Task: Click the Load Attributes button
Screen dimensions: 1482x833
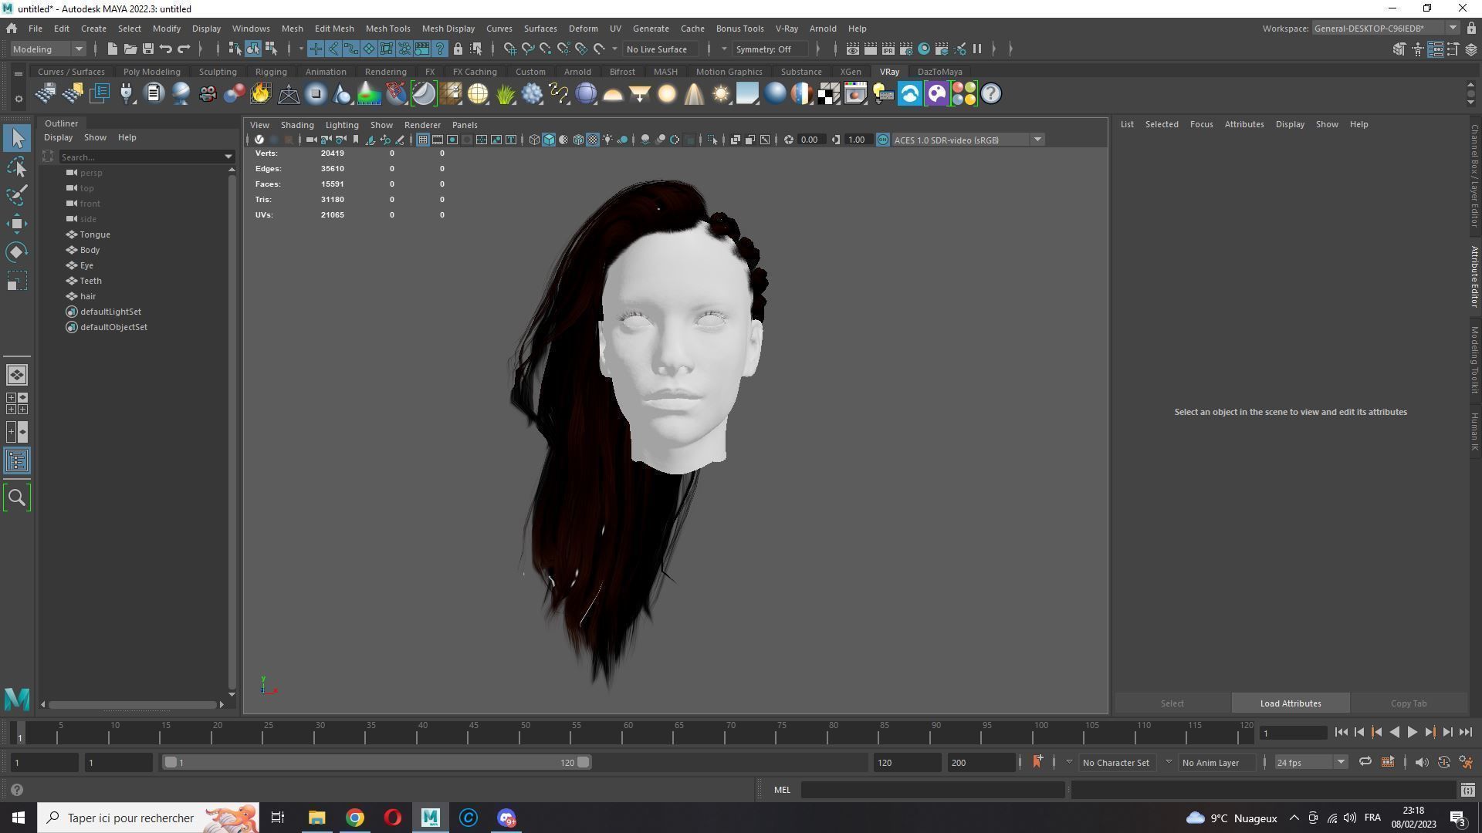Action: pyautogui.click(x=1291, y=703)
